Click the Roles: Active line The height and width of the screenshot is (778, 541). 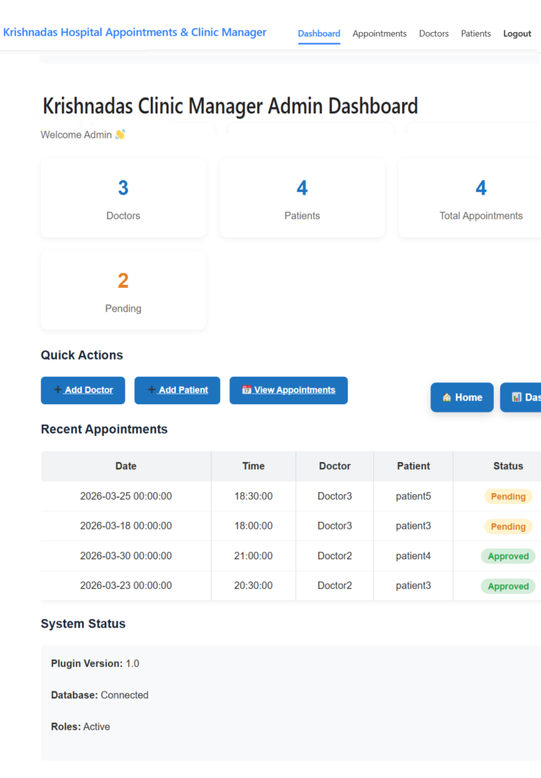[x=80, y=726]
